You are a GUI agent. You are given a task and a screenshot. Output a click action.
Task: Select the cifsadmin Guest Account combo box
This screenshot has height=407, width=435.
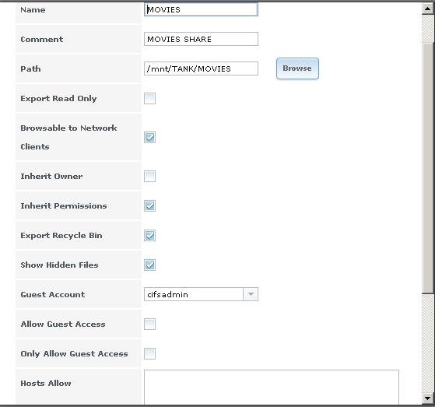tap(201, 294)
